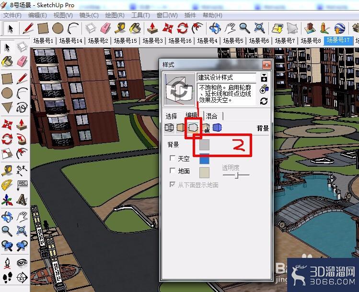
Task: Open the 绘图(R) menu
Action: pyautogui.click(x=115, y=15)
